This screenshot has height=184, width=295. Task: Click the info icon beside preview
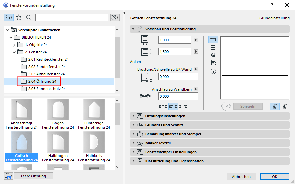213,71
